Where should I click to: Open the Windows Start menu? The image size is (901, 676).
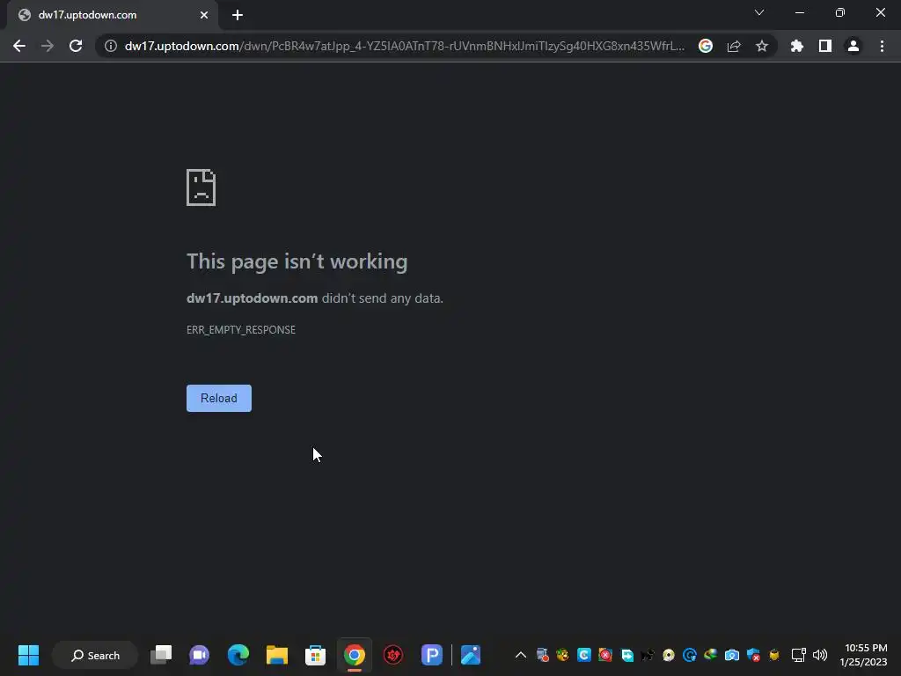pos(28,655)
